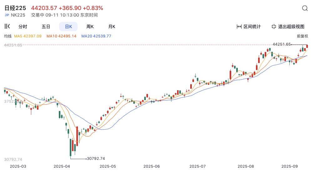This screenshot has width=311, height=173.
Task: Click the JP market flag badge
Action: (7, 15)
